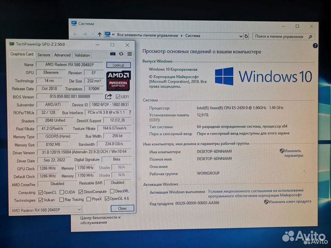
Task: Open the GPU-Z hamburger menu
Action: [130, 54]
